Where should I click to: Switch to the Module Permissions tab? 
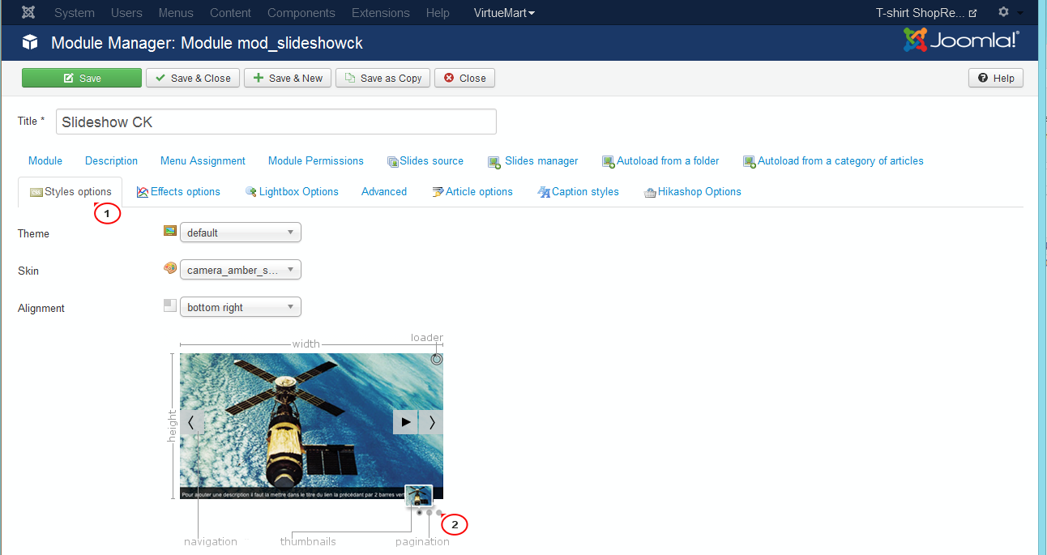tap(316, 160)
